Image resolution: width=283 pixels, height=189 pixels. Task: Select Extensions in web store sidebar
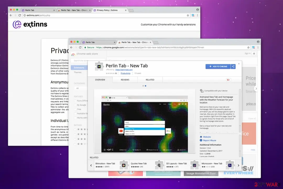[x=79, y=68]
